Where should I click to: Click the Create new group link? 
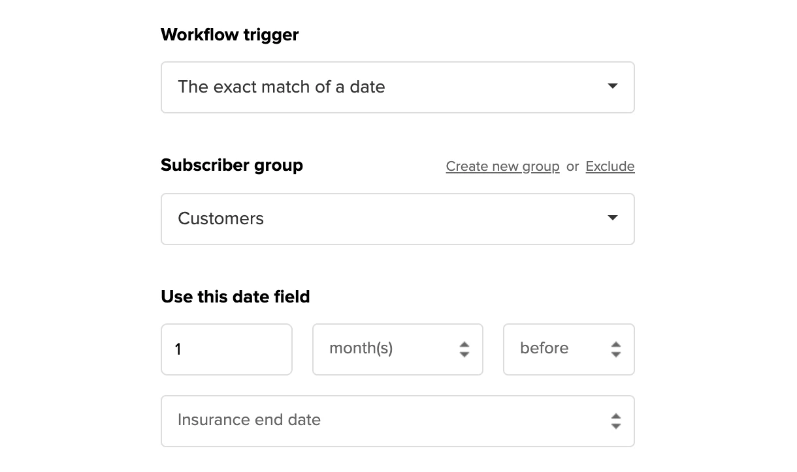coord(502,166)
